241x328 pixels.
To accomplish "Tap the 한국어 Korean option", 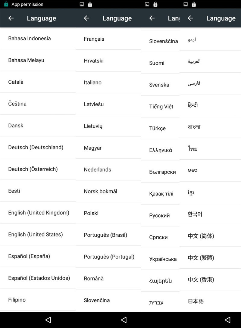I will tap(195, 214).
